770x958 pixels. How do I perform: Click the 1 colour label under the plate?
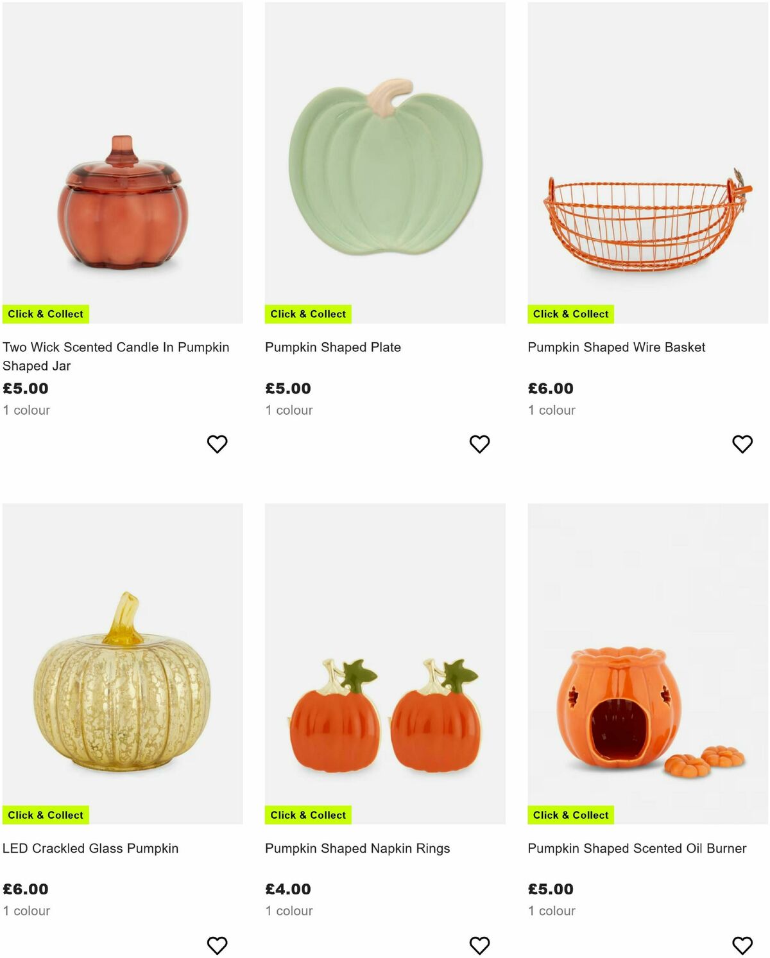(x=289, y=410)
